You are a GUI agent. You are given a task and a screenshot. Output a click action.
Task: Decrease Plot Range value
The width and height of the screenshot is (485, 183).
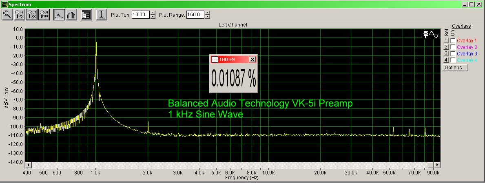(208, 17)
